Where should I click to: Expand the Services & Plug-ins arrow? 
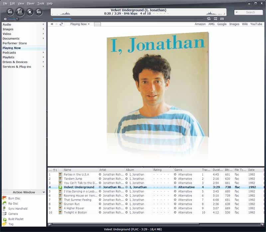[44, 67]
